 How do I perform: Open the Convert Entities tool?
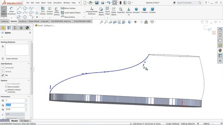click(x=49, y=11)
